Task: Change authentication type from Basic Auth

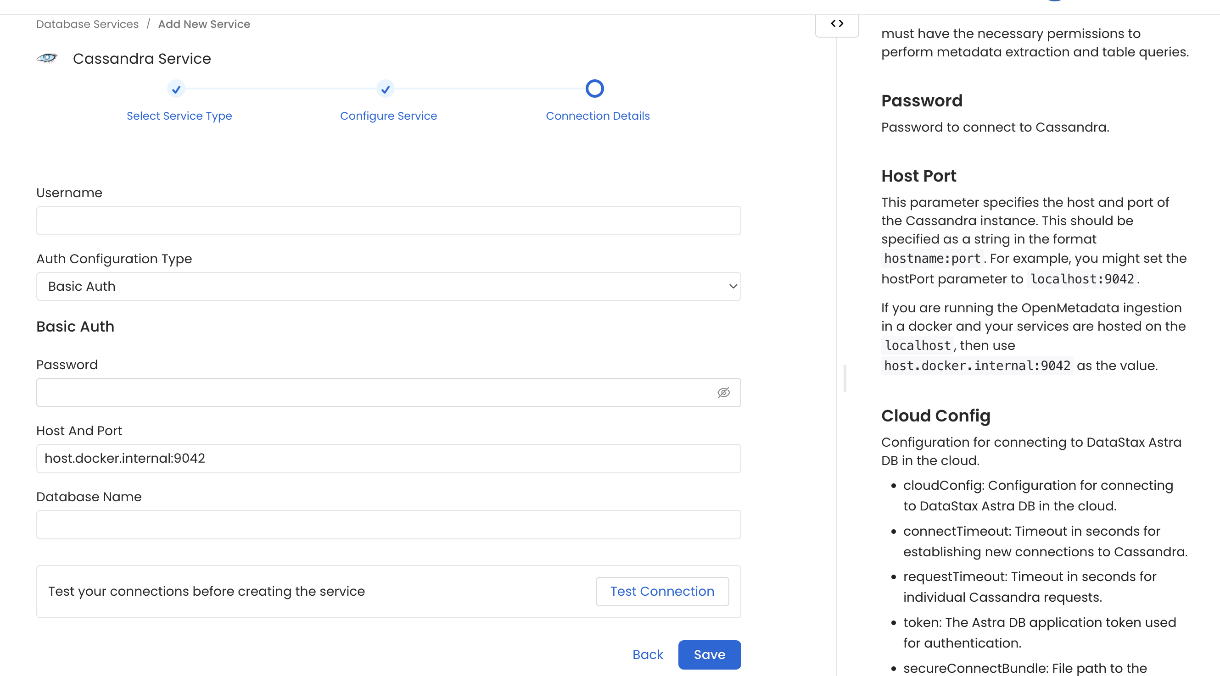Action: point(388,286)
